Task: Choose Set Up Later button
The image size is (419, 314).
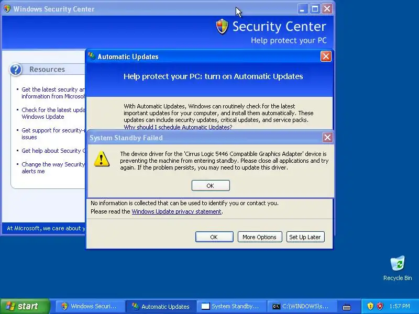Action: click(x=305, y=237)
